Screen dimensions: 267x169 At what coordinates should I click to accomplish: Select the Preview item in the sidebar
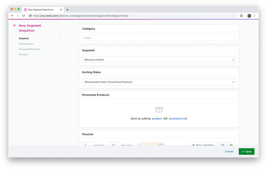[23, 55]
